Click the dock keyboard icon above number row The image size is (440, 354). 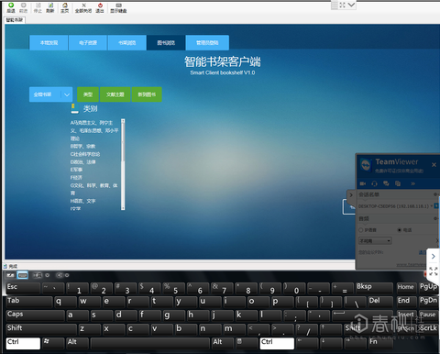point(38,275)
